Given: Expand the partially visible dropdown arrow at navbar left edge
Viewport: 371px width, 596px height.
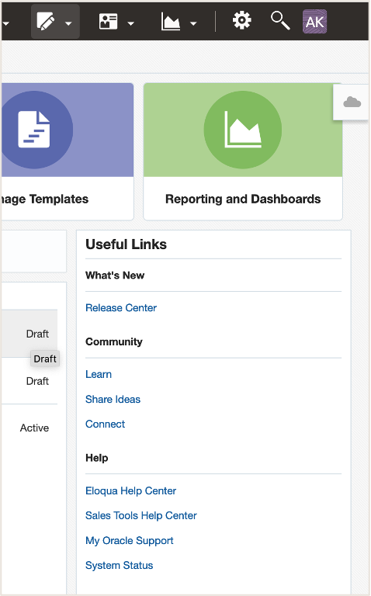Looking at the screenshot, I should 5,23.
